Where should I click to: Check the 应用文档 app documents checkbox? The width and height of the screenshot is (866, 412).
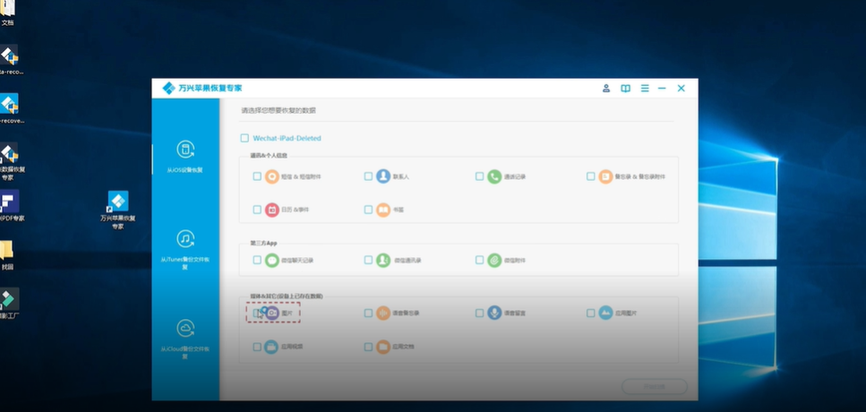368,347
